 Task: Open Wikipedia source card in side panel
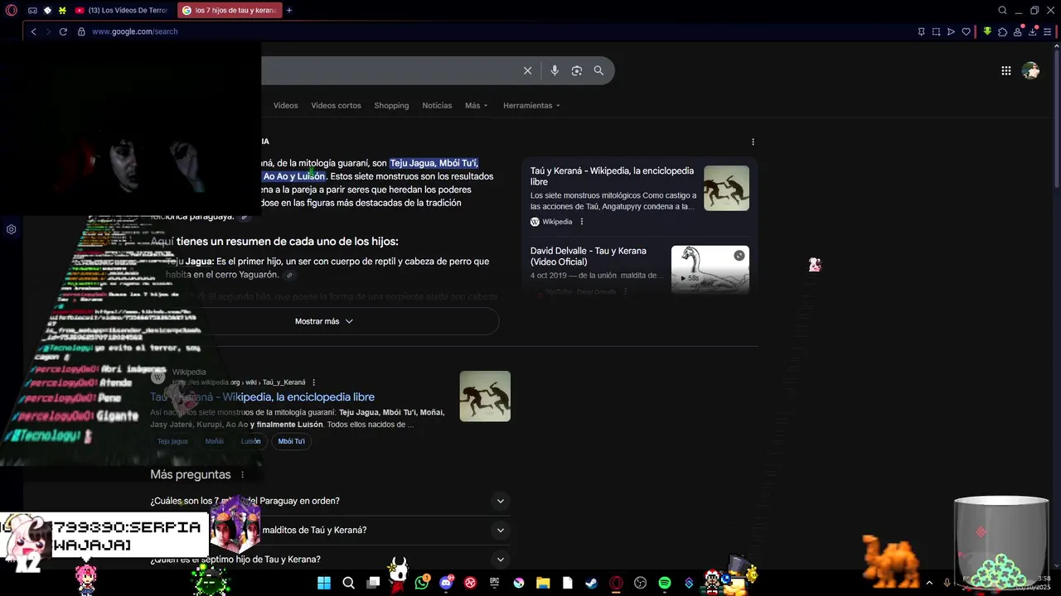click(639, 195)
